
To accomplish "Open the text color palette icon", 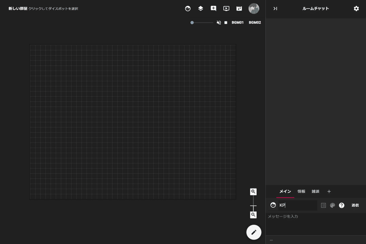I will [x=333, y=205].
